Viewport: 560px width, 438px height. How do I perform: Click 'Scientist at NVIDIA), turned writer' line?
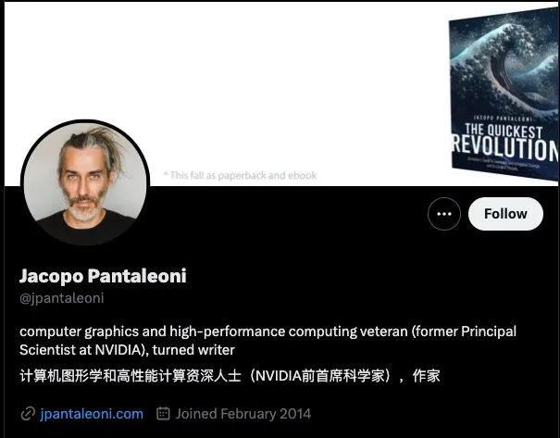click(x=127, y=350)
